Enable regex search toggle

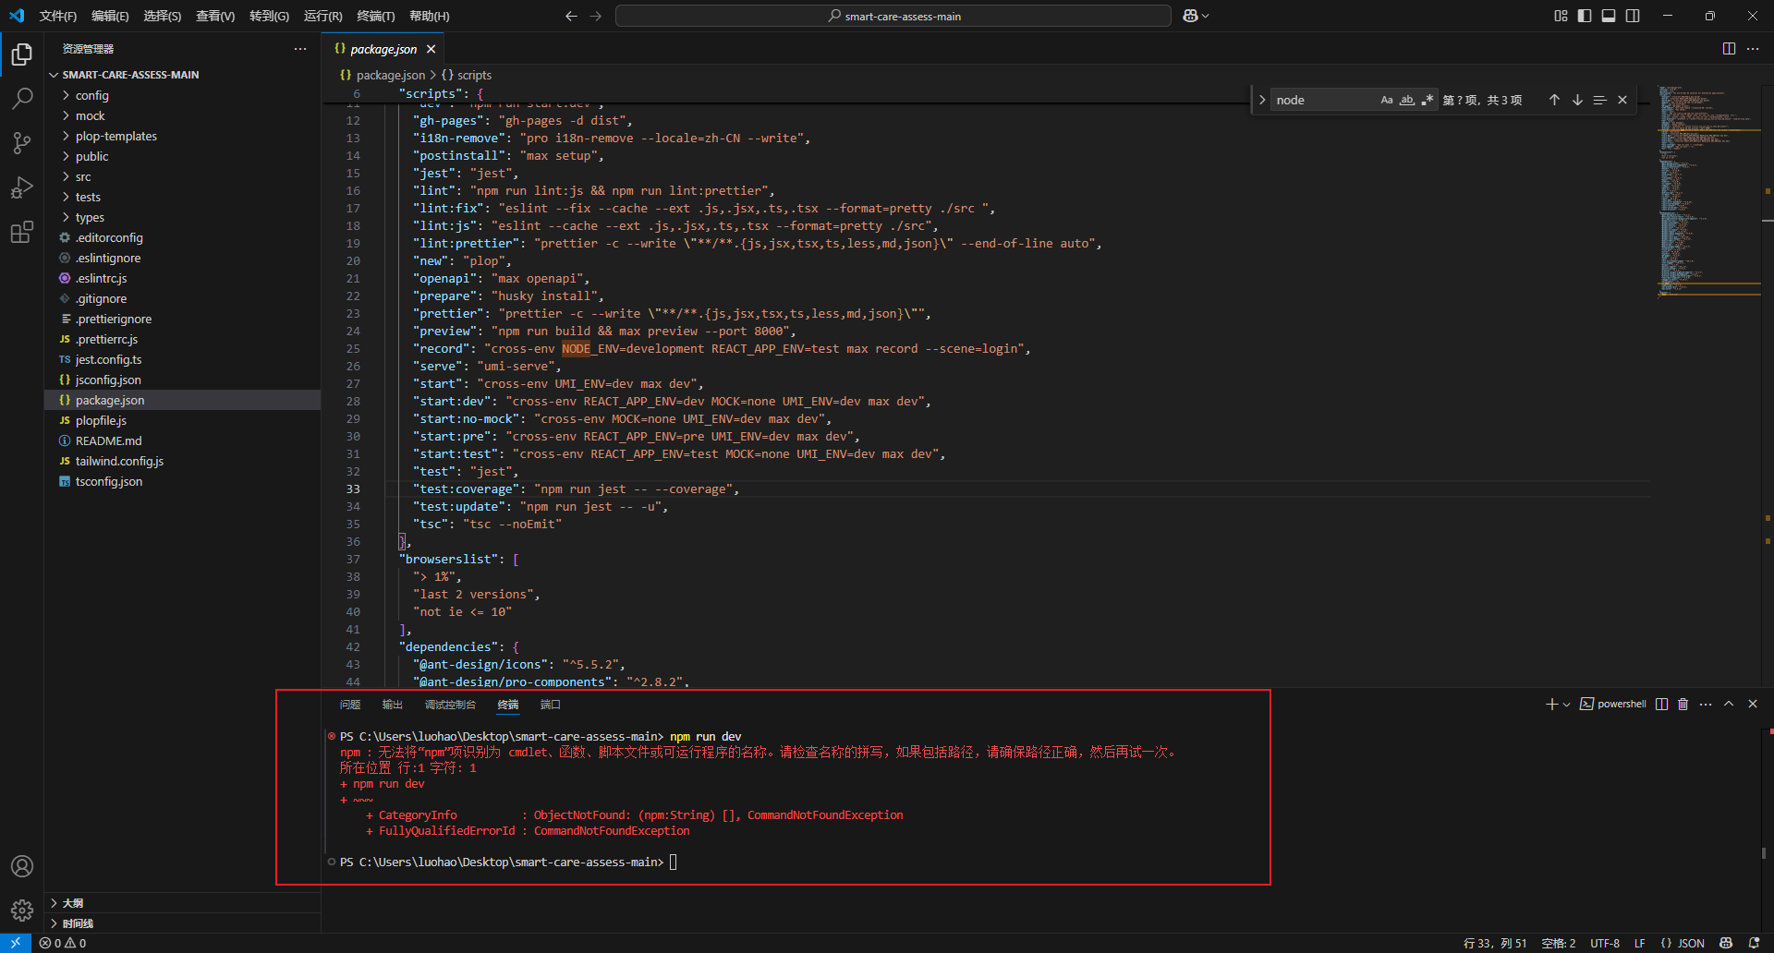click(x=1428, y=99)
